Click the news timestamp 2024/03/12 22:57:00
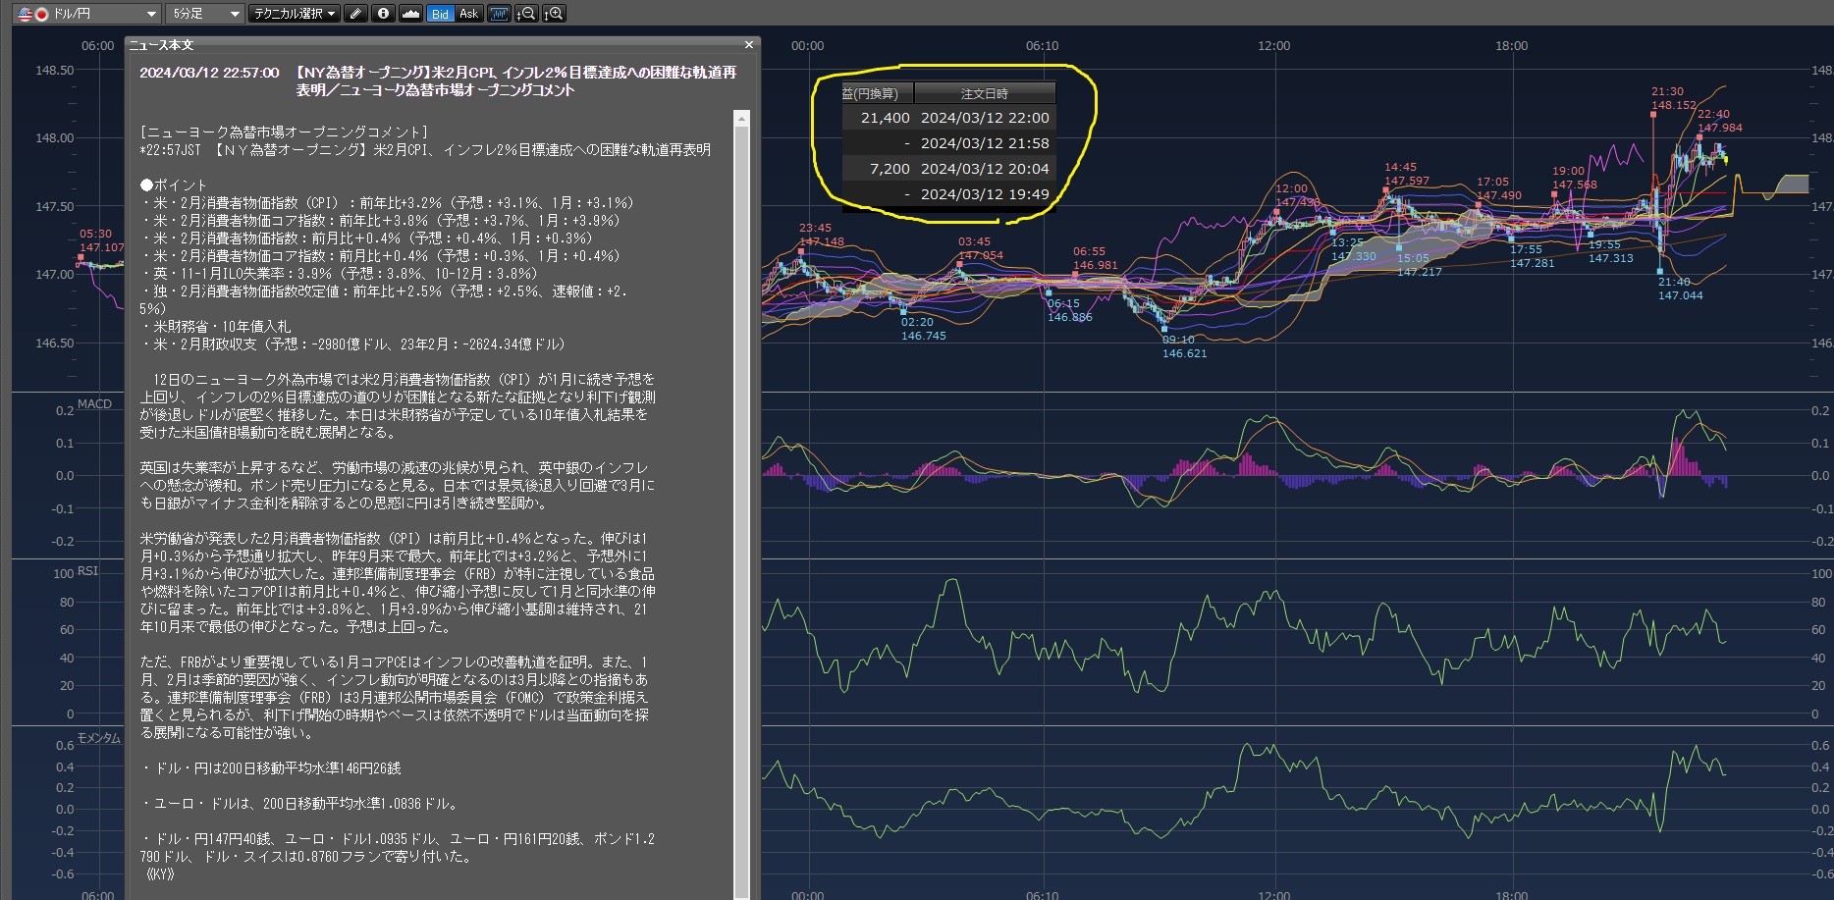Image resolution: width=1834 pixels, height=900 pixels. coord(209,73)
